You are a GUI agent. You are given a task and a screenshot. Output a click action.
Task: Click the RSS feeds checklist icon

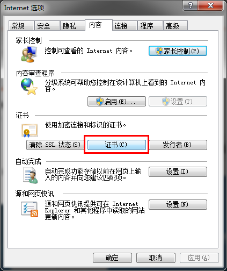click(x=30, y=209)
